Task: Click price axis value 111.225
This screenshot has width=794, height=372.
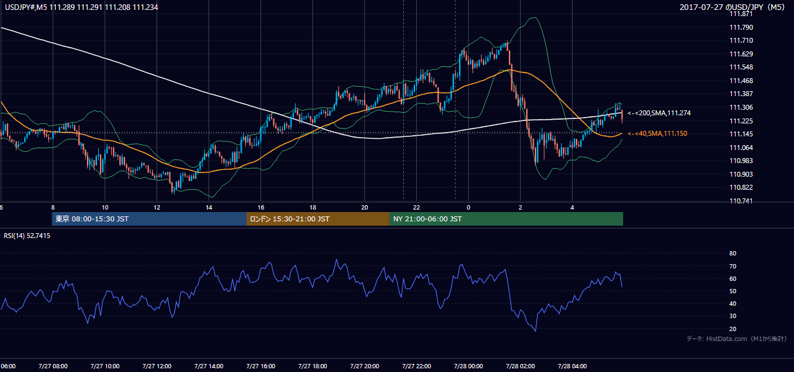Action: point(741,121)
